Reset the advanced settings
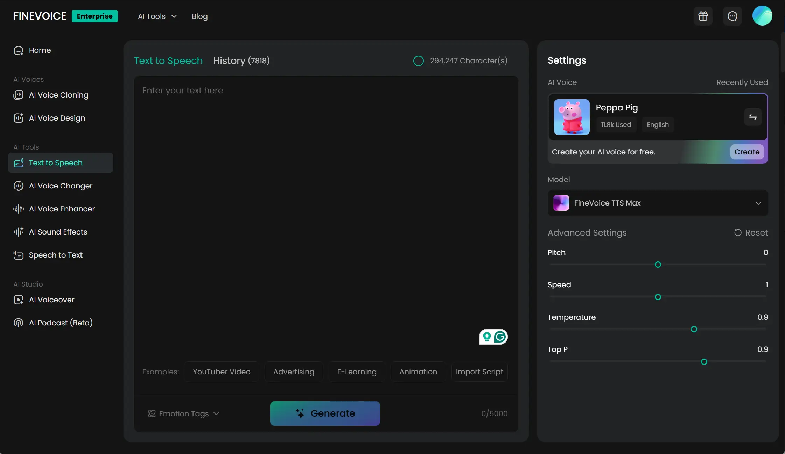785x454 pixels. point(751,233)
